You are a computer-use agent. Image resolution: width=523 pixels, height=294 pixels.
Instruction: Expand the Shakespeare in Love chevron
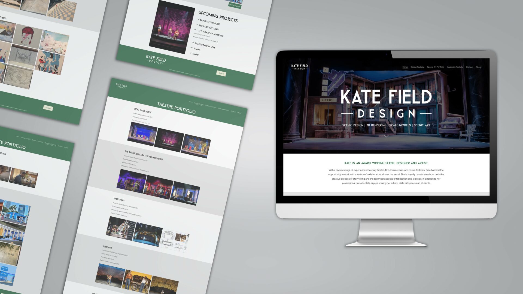[x=193, y=43]
